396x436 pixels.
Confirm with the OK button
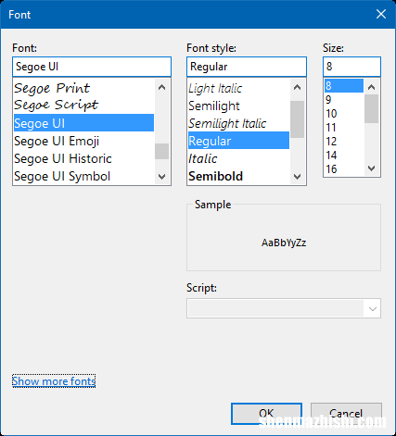pos(266,414)
